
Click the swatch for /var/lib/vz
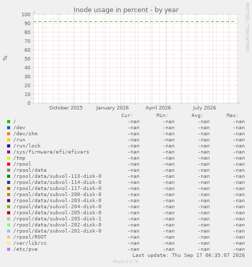pos(9,243)
